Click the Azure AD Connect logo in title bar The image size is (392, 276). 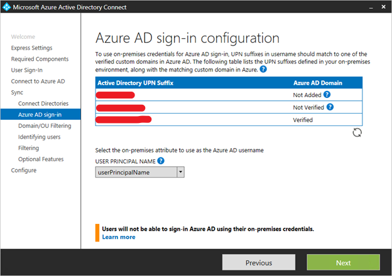pos(6,7)
